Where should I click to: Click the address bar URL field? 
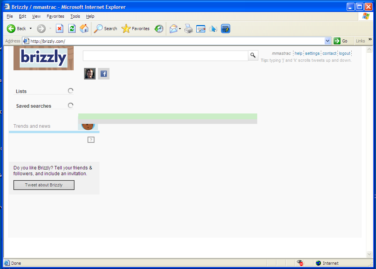176,41
